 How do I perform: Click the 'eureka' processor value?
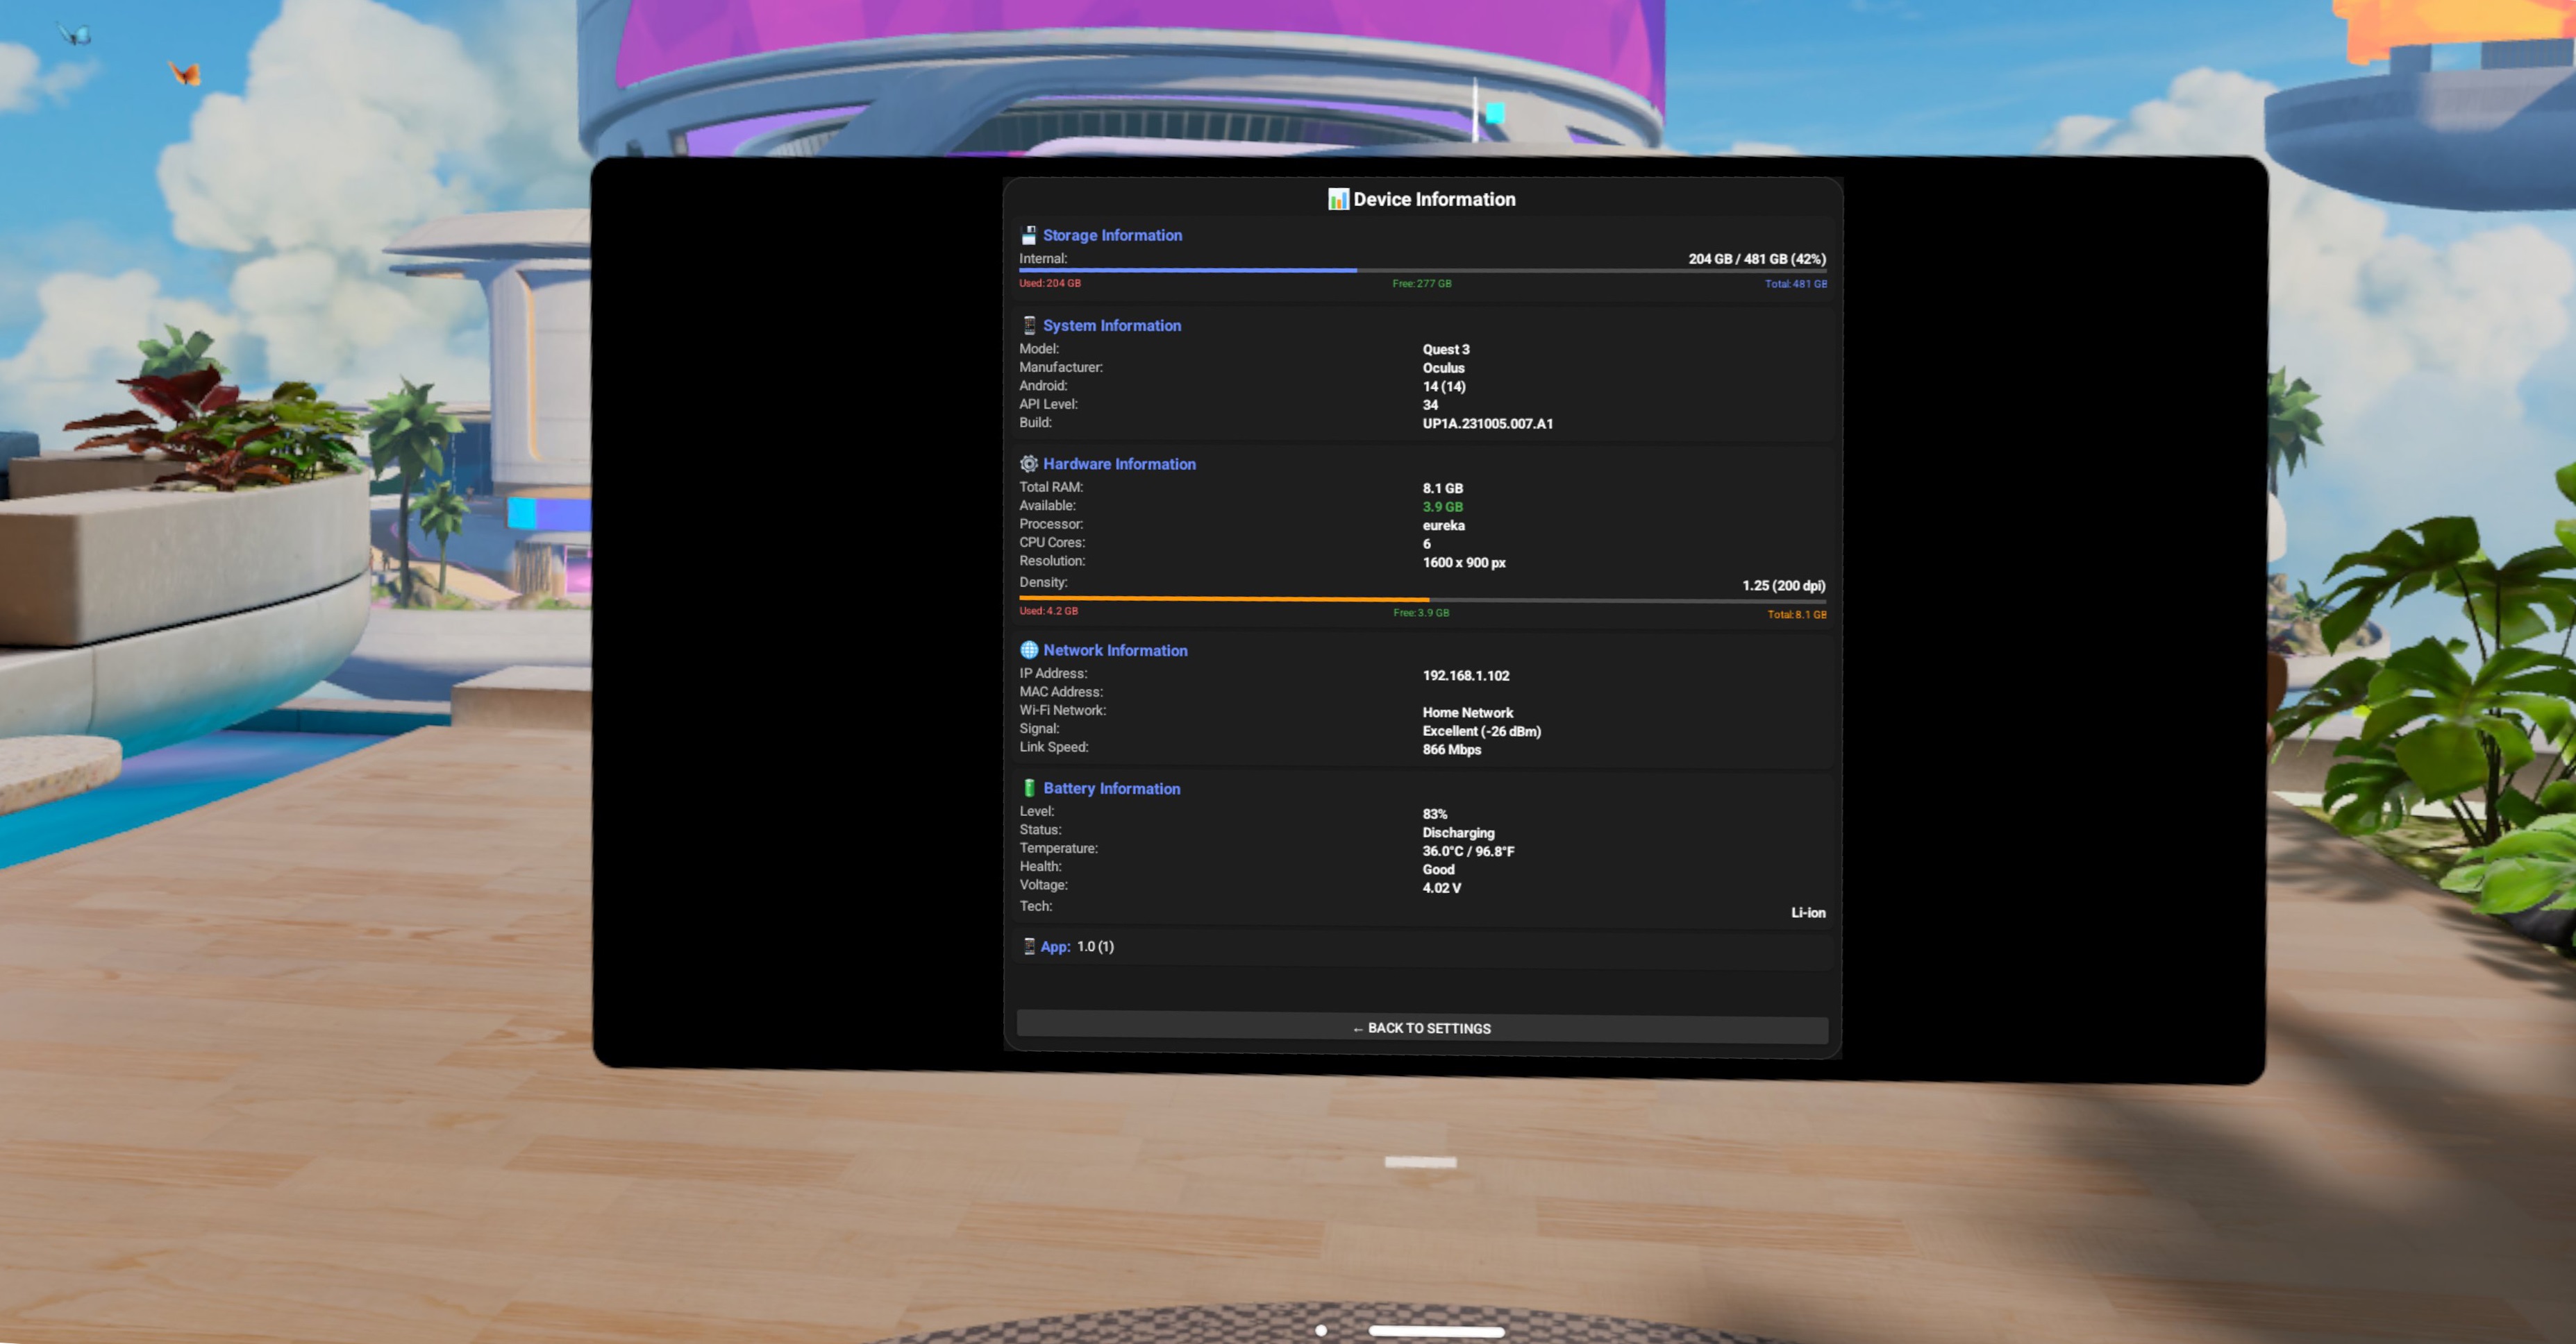pos(1443,526)
